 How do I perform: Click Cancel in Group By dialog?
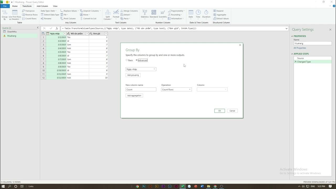pyautogui.click(x=232, y=111)
